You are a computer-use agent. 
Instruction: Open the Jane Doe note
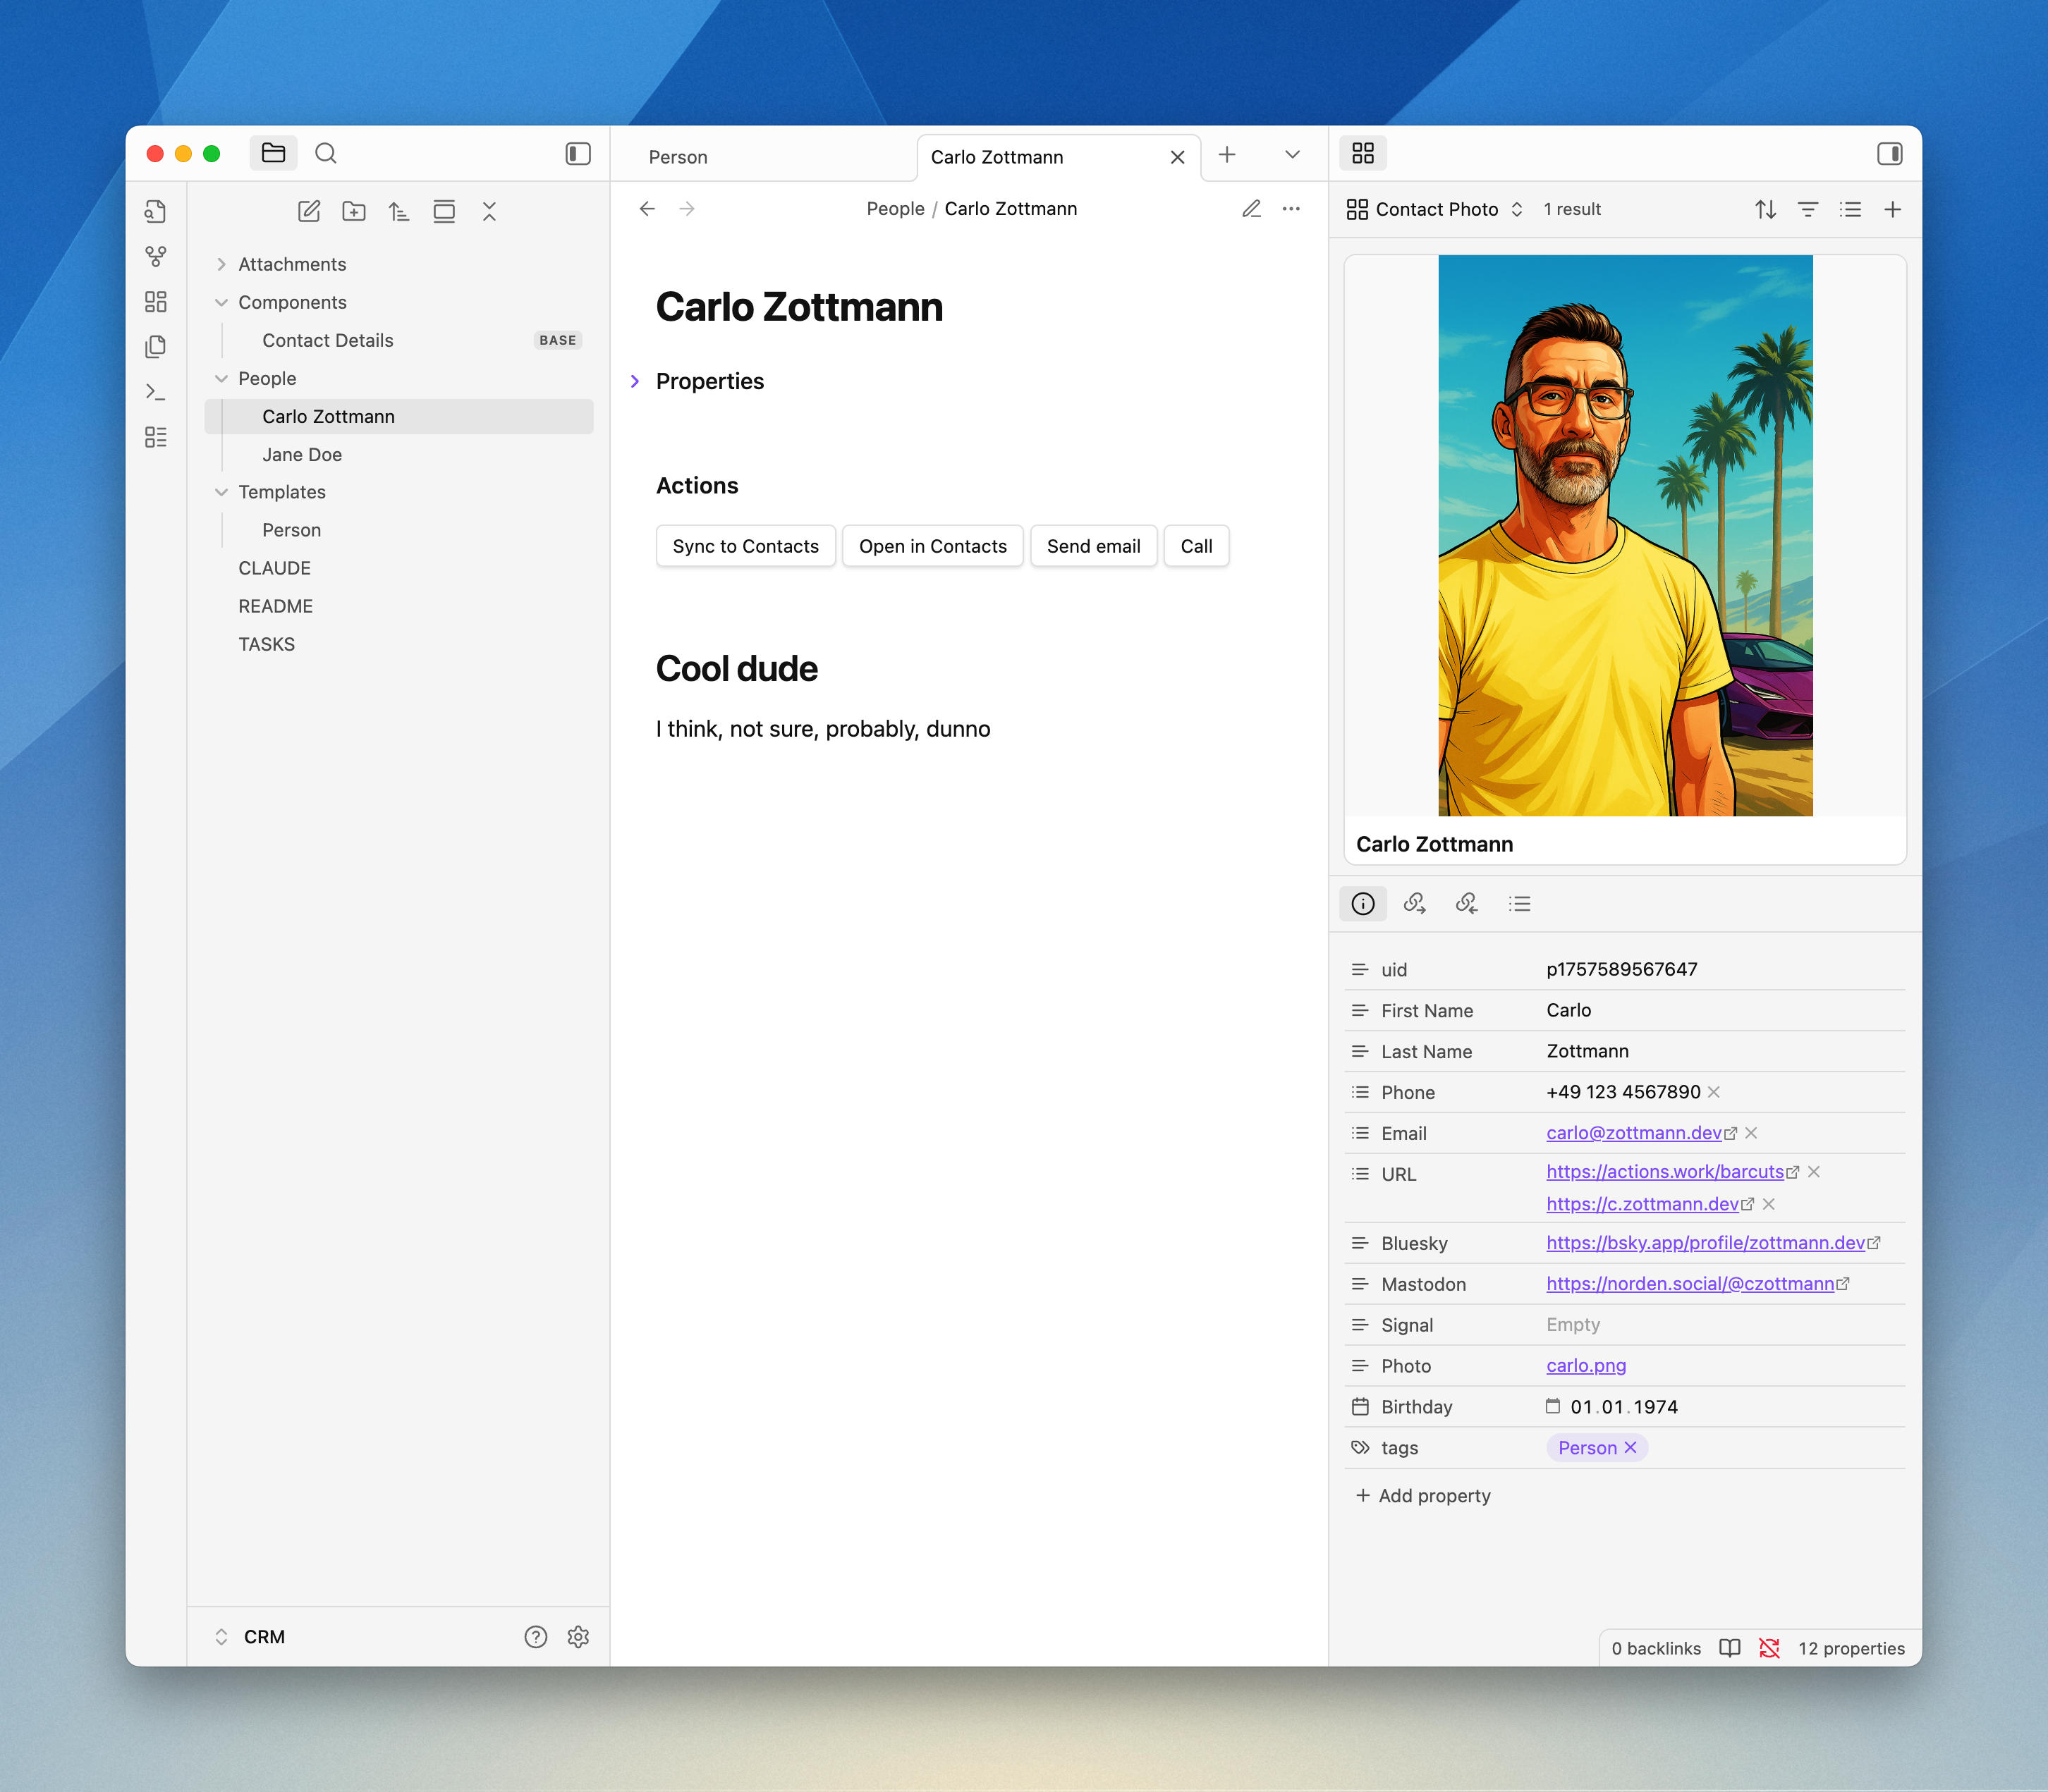click(302, 454)
